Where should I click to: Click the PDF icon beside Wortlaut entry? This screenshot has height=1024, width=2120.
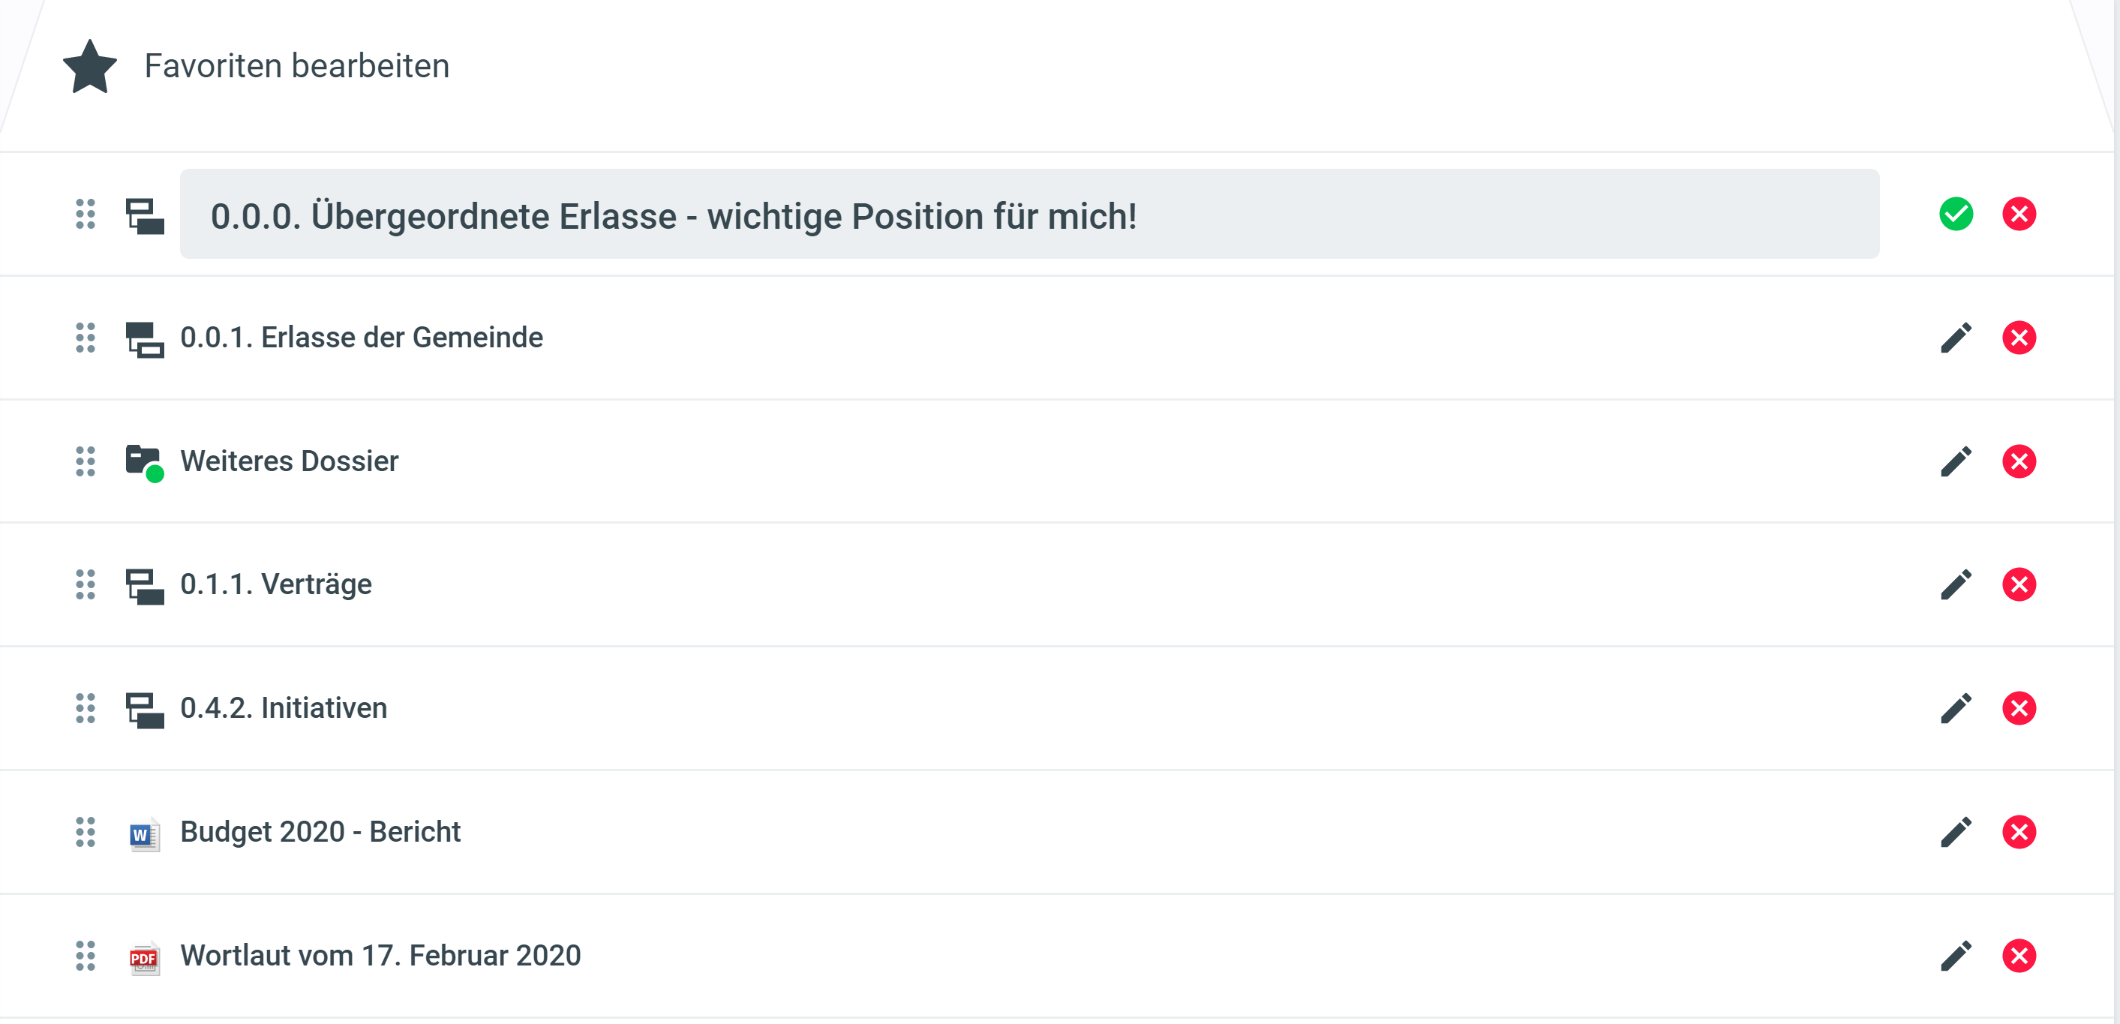click(x=144, y=958)
